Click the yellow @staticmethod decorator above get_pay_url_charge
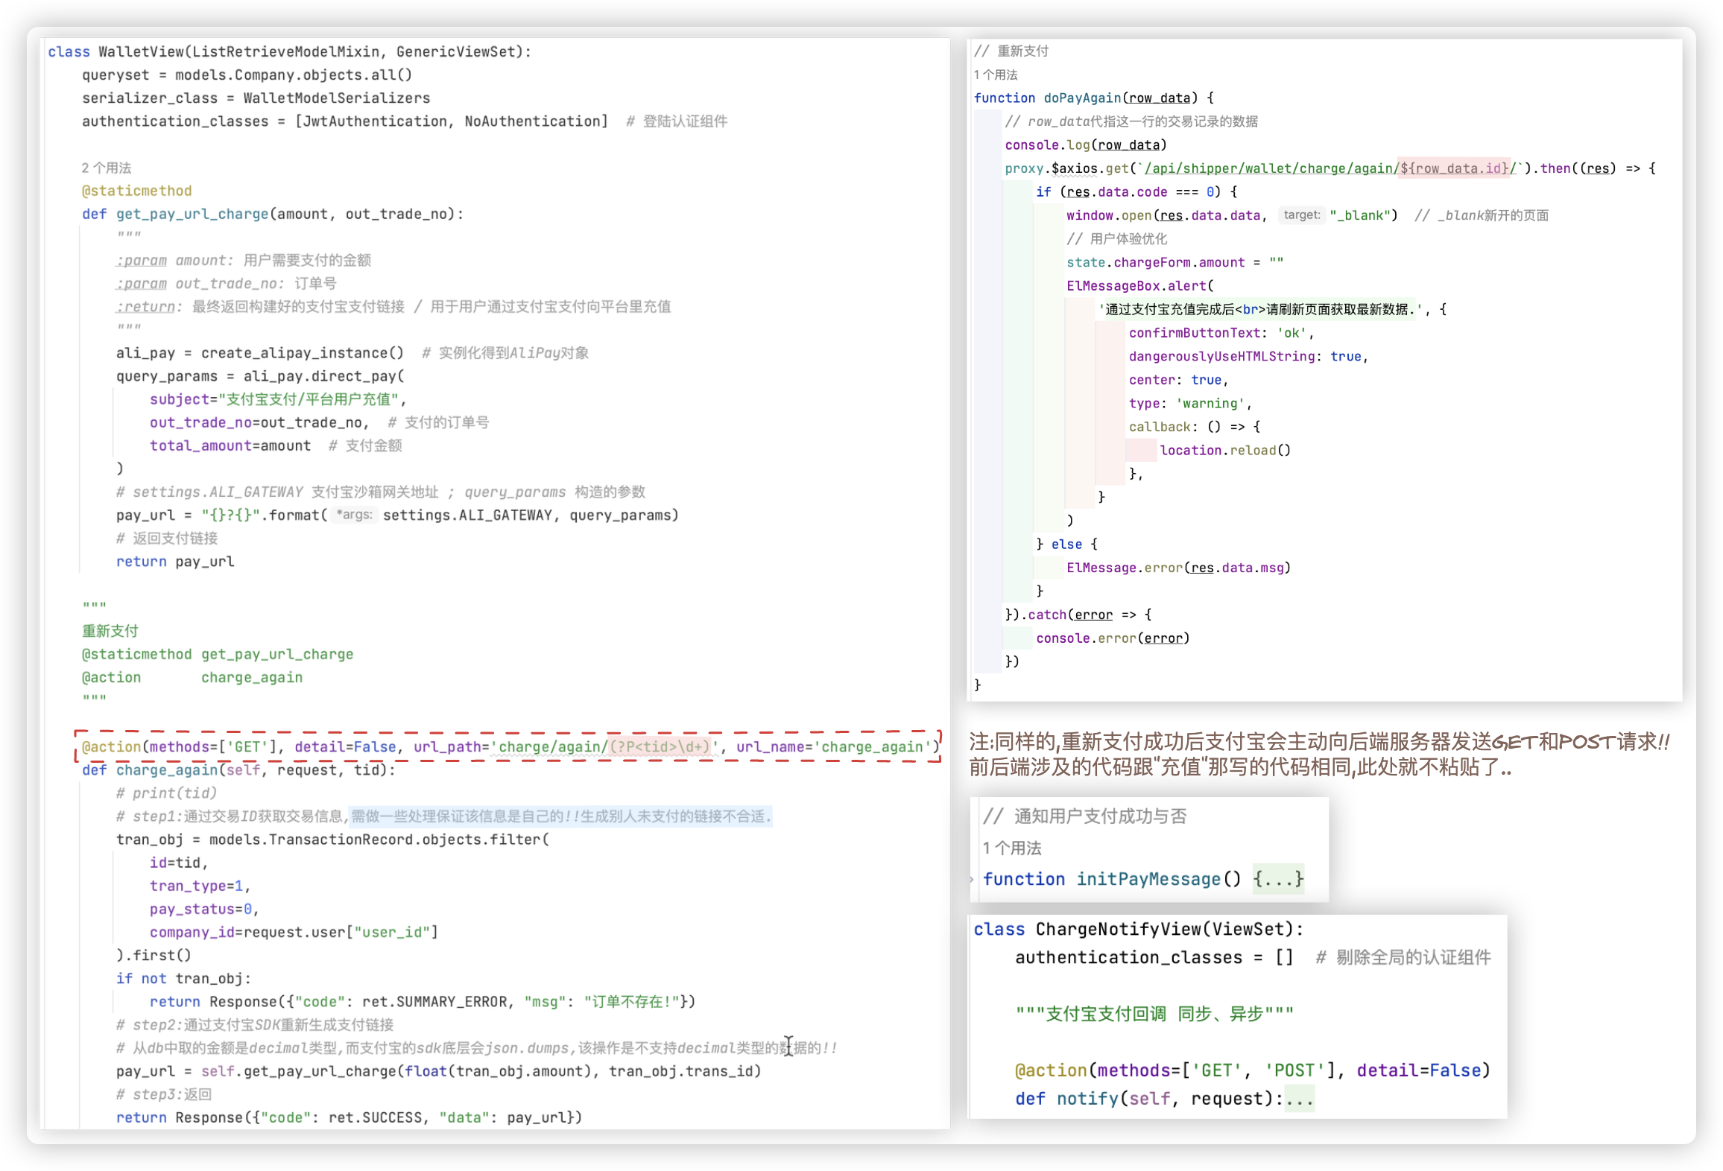1723x1171 pixels. click(x=136, y=191)
